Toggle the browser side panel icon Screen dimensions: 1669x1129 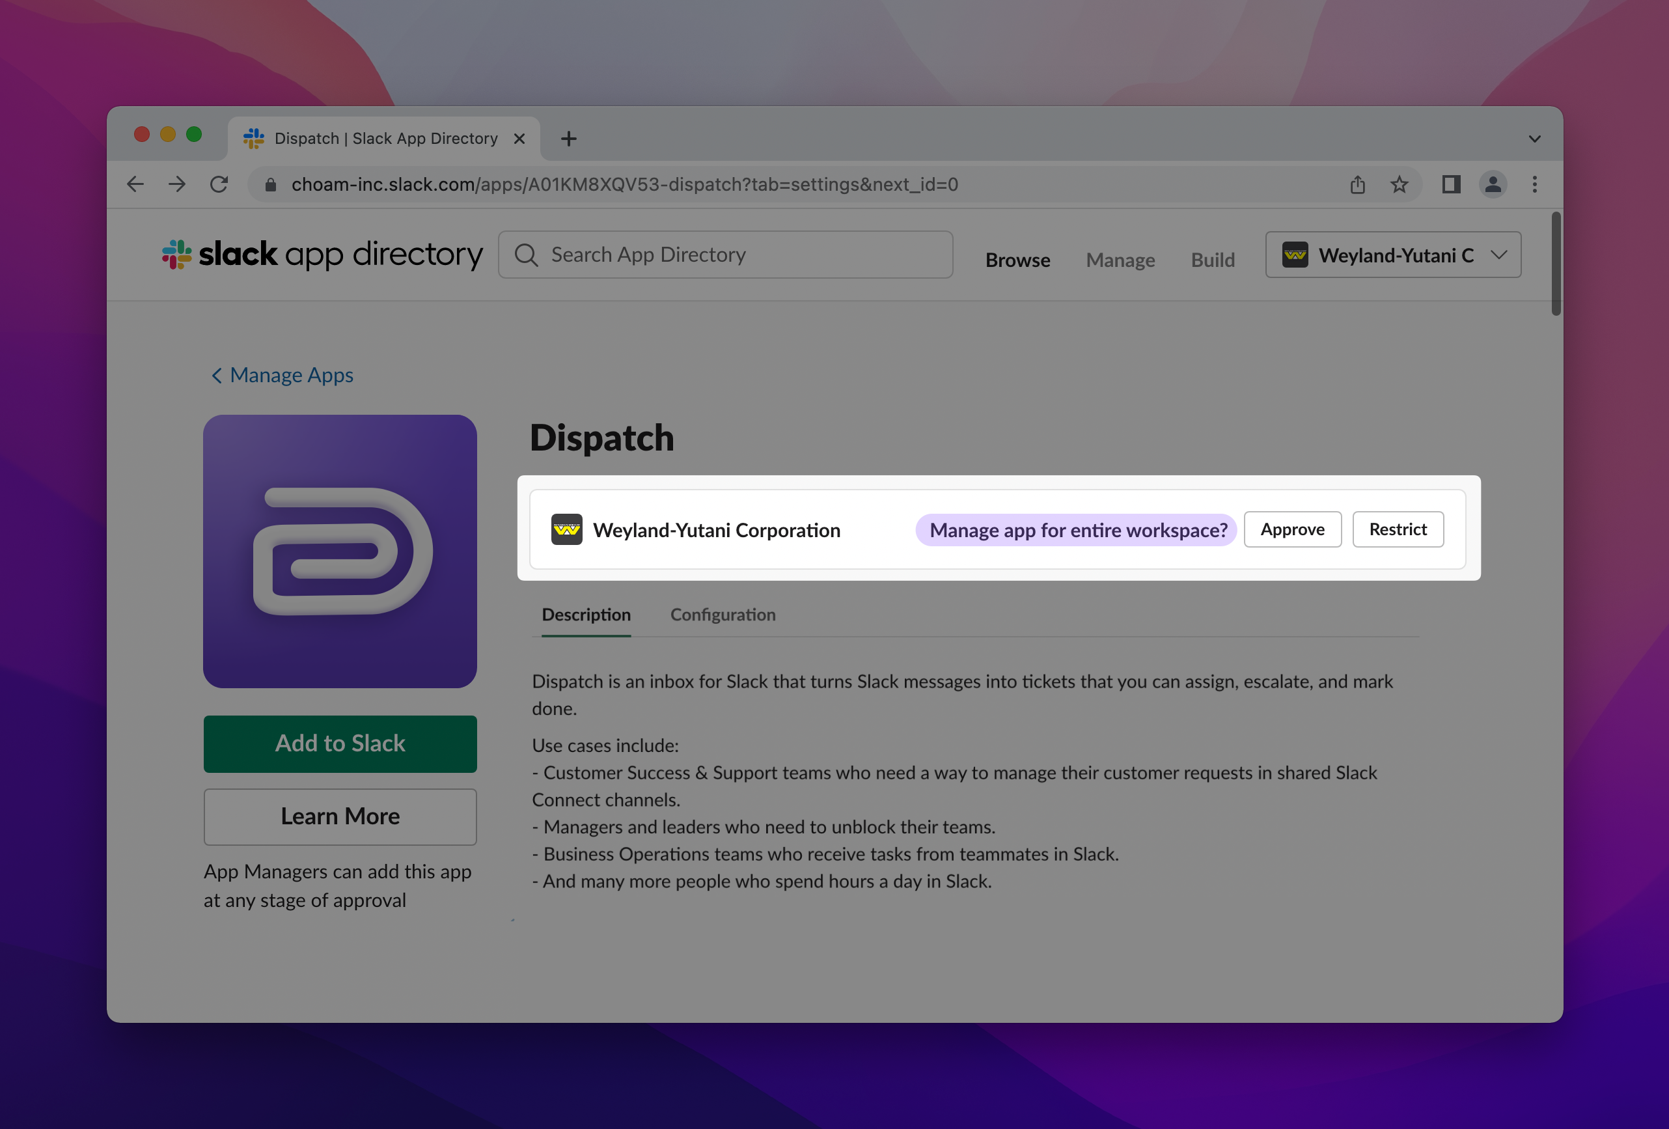1451,184
